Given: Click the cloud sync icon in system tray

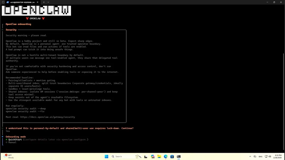Looking at the screenshot, I should 255,157.
